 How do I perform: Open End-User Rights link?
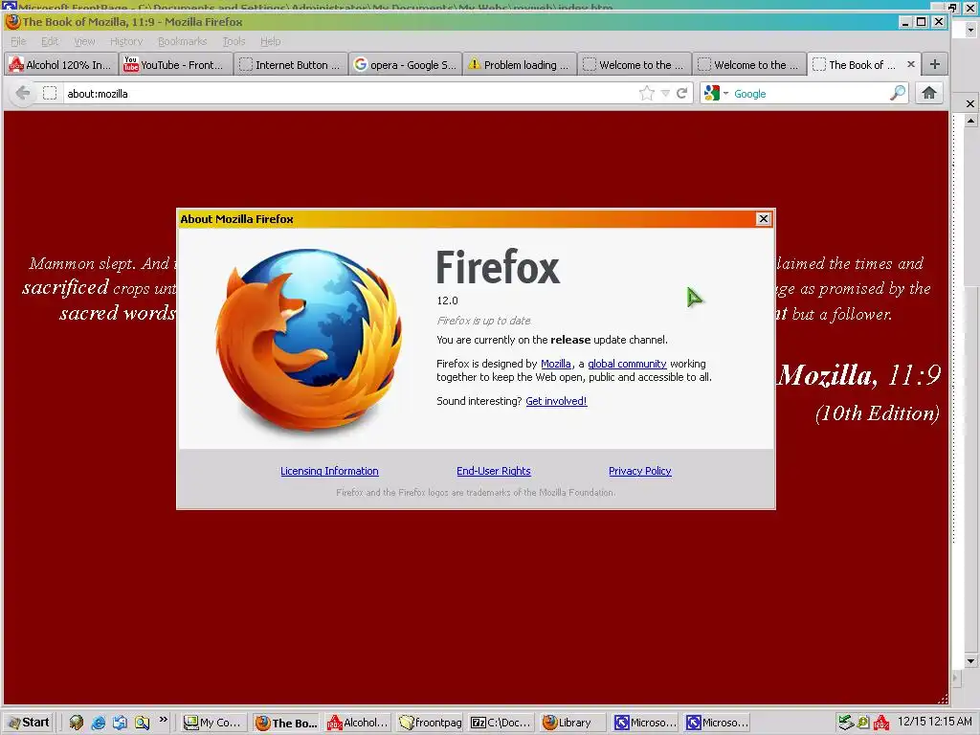(494, 471)
